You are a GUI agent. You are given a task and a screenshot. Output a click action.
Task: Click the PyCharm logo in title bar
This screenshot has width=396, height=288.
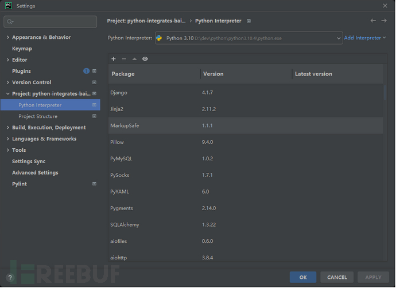(x=9, y=6)
